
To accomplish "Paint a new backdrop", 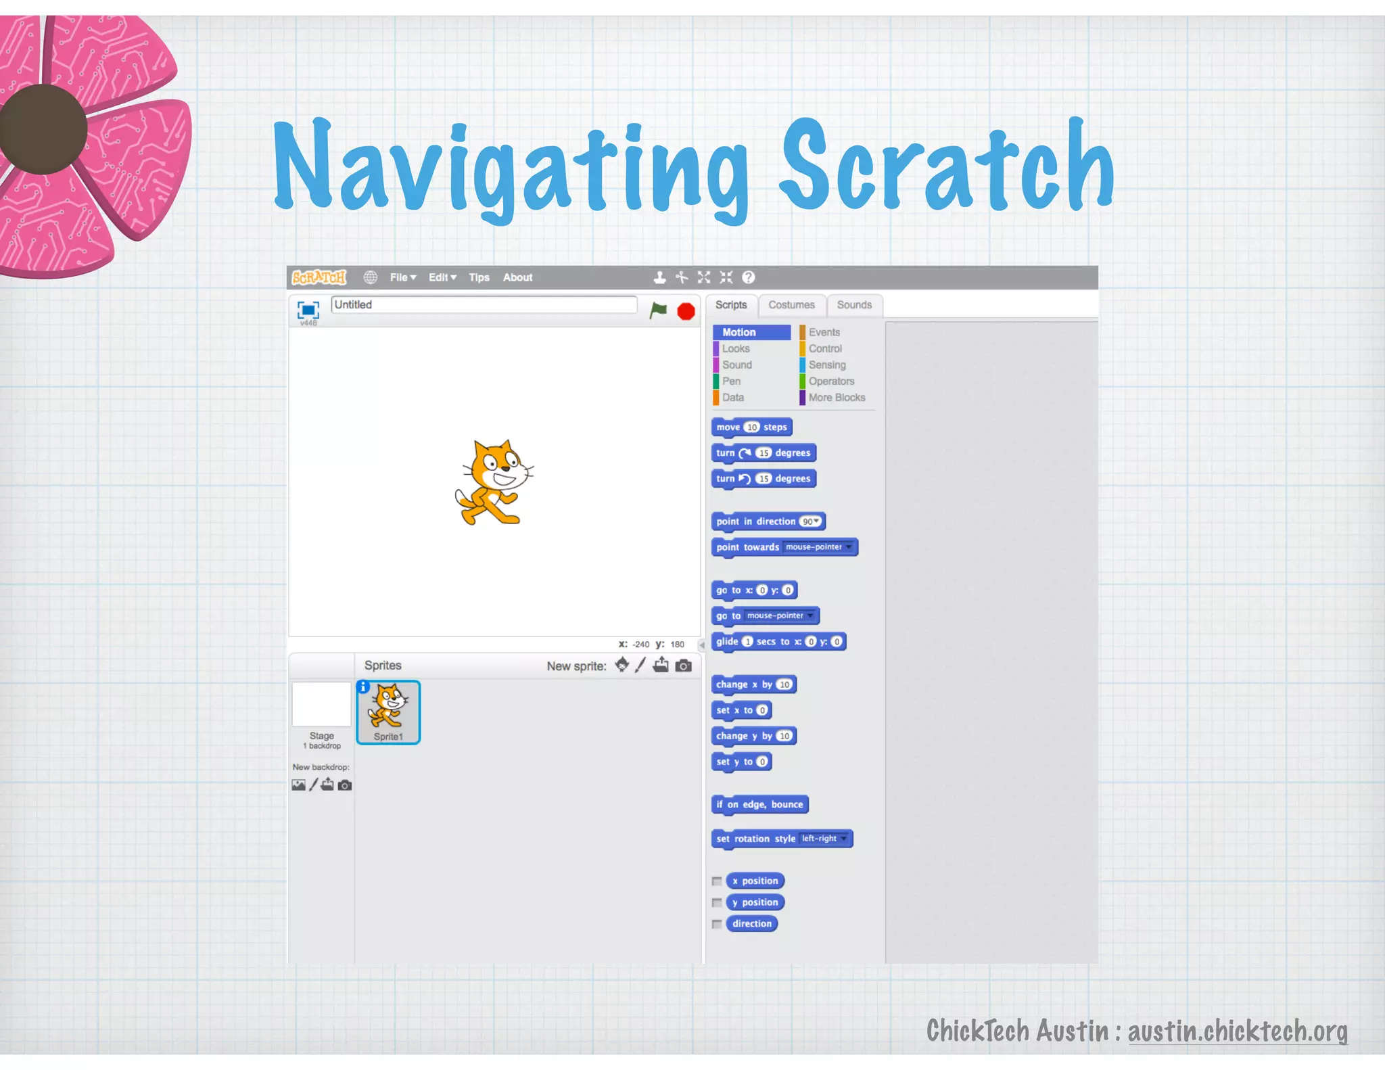I will pyautogui.click(x=313, y=785).
